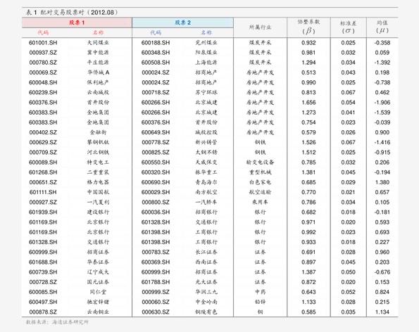Click the mean value -1.906
The image size is (419, 332).
click(x=382, y=103)
